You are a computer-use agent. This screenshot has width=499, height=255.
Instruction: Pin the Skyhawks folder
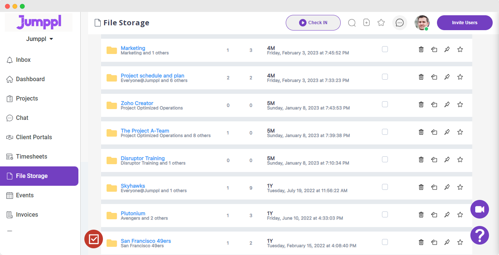click(x=447, y=187)
